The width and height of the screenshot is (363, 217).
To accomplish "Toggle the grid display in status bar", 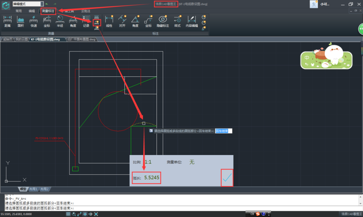I will tap(68, 214).
